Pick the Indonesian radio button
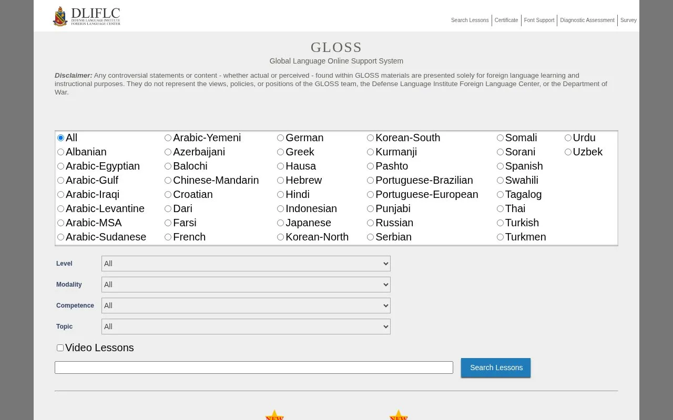 (x=281, y=209)
